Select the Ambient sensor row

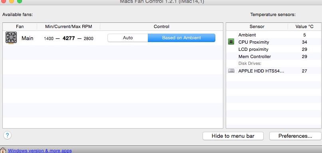point(274,35)
